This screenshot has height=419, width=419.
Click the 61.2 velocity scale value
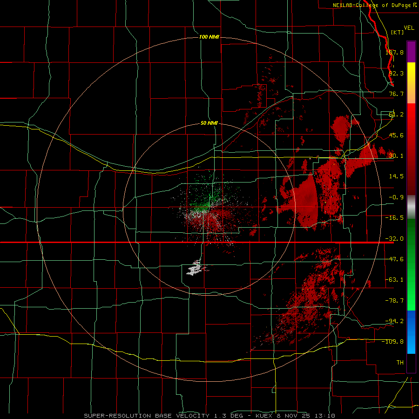click(x=396, y=115)
